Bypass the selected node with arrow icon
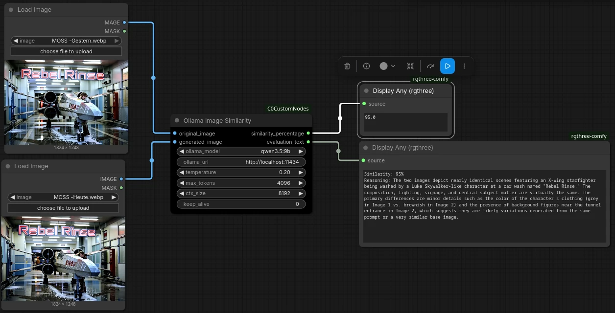This screenshot has width=615, height=313. coord(430,66)
